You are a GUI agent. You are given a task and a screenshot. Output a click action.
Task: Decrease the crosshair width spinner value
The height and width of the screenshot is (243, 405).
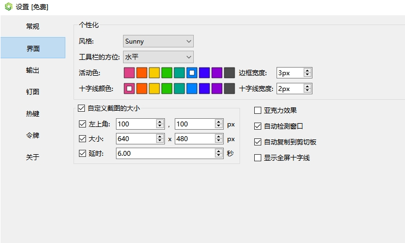coord(308,90)
